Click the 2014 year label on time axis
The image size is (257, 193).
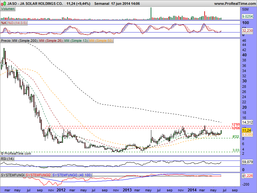click(192, 190)
